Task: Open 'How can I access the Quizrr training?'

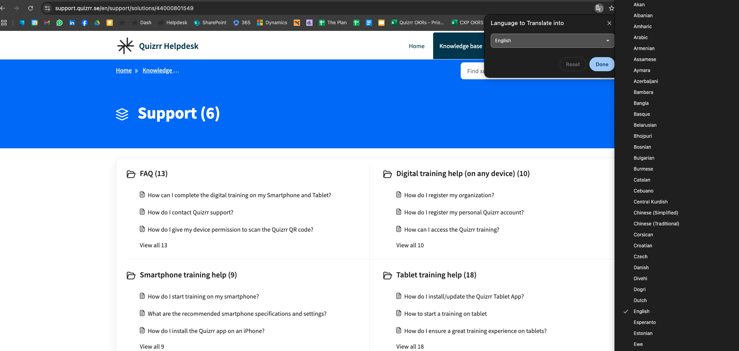Action: click(x=452, y=230)
